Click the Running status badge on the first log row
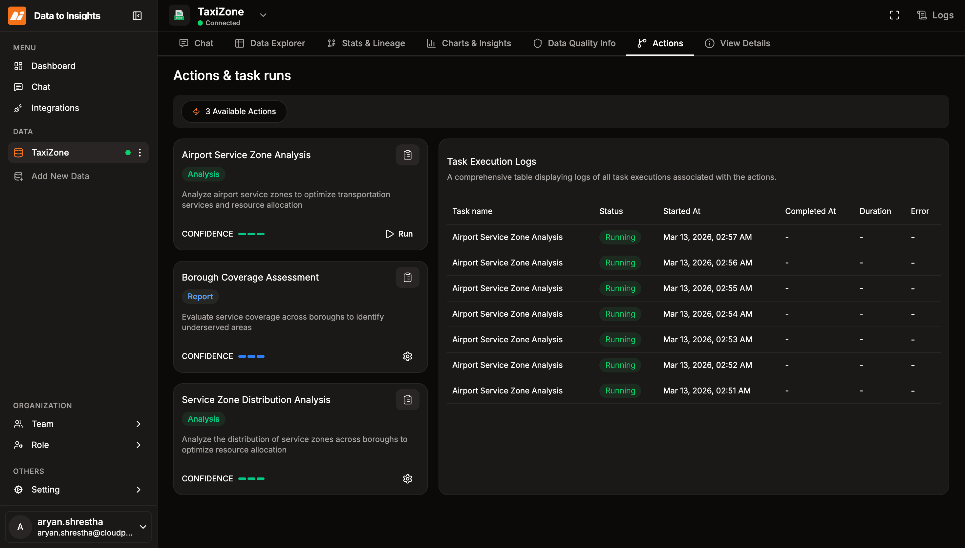 coord(620,237)
